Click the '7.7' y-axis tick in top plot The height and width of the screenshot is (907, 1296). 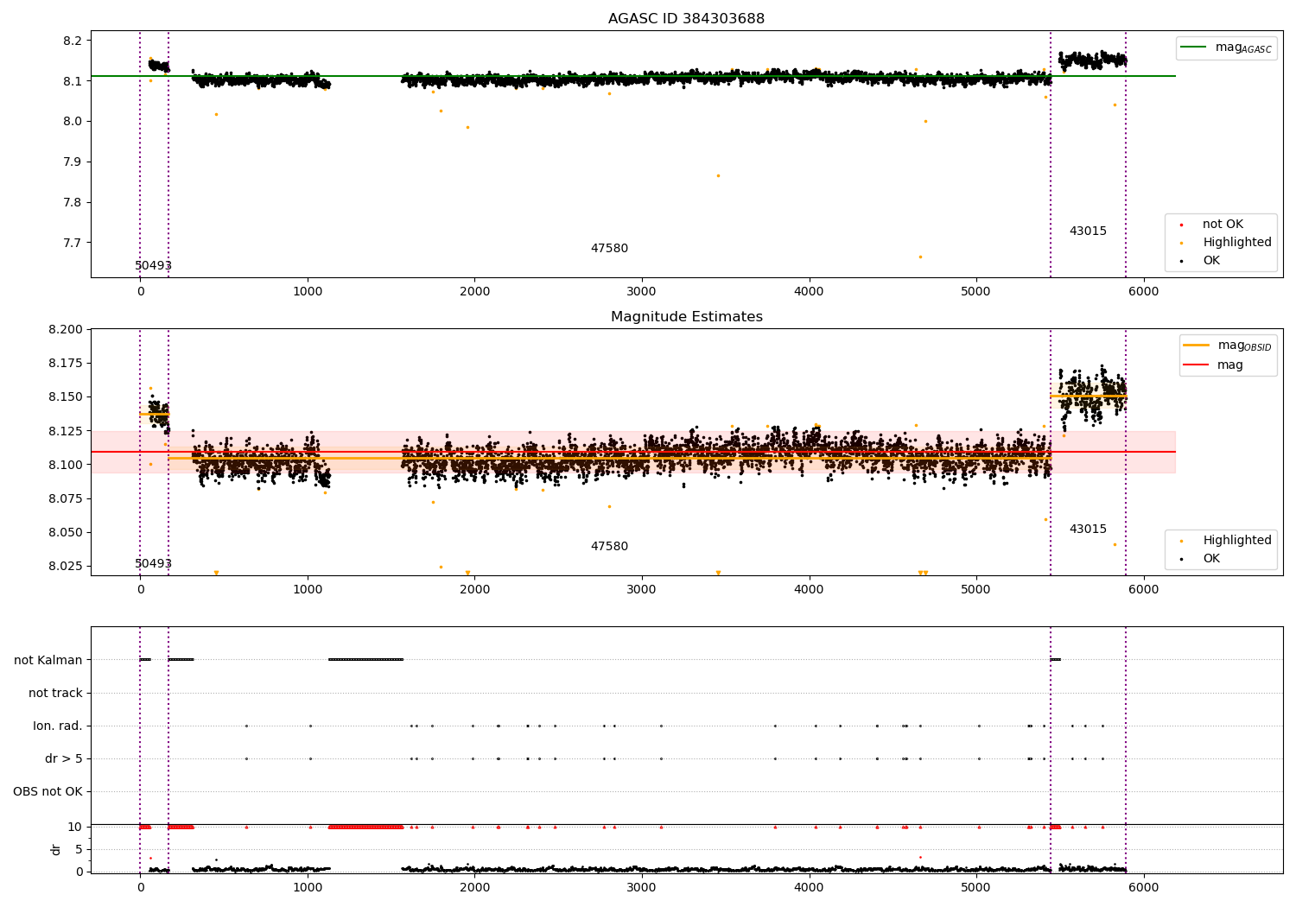[x=73, y=244]
